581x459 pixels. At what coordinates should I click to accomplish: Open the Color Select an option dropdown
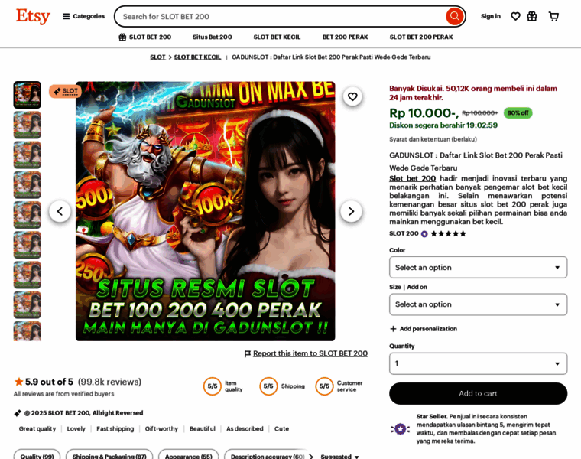[x=478, y=267]
